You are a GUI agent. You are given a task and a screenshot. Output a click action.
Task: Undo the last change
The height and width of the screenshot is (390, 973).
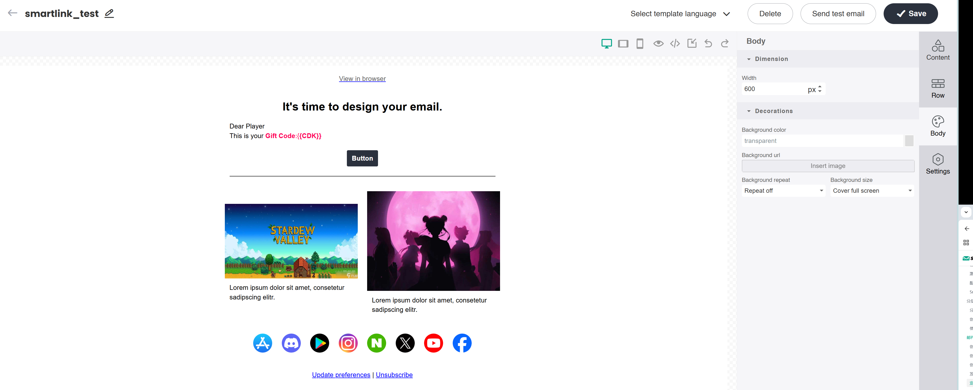(708, 44)
